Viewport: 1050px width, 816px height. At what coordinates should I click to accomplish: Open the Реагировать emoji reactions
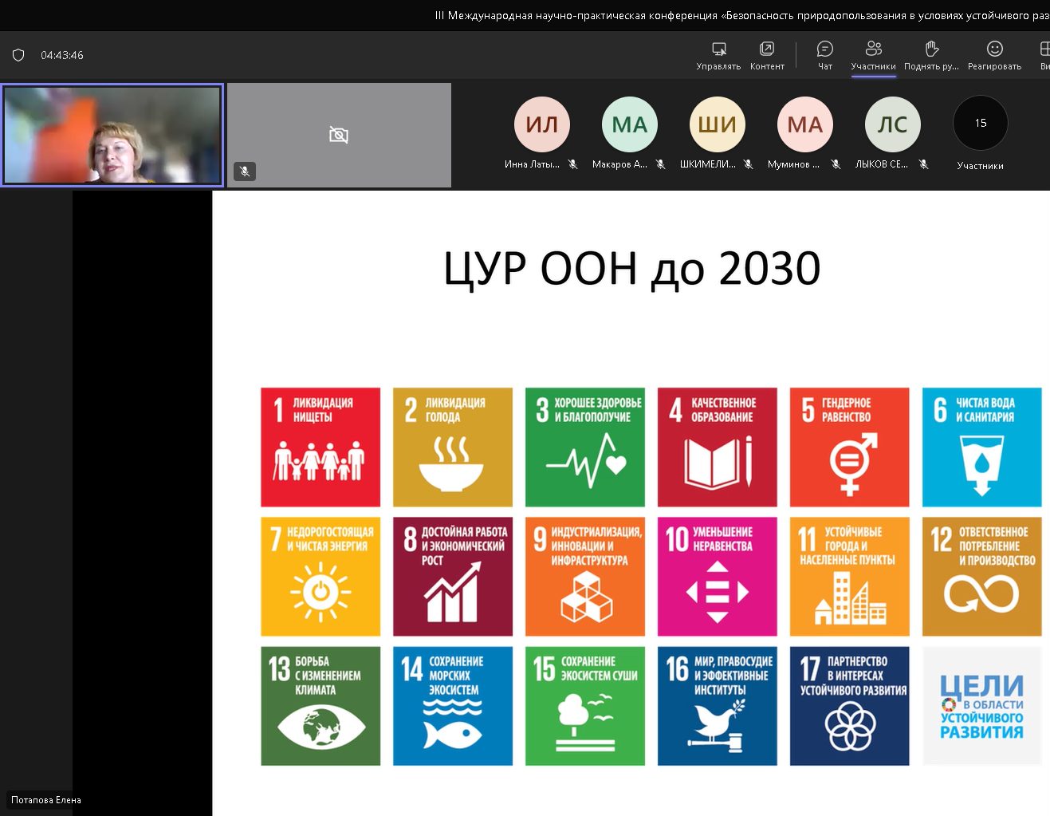coord(994,55)
